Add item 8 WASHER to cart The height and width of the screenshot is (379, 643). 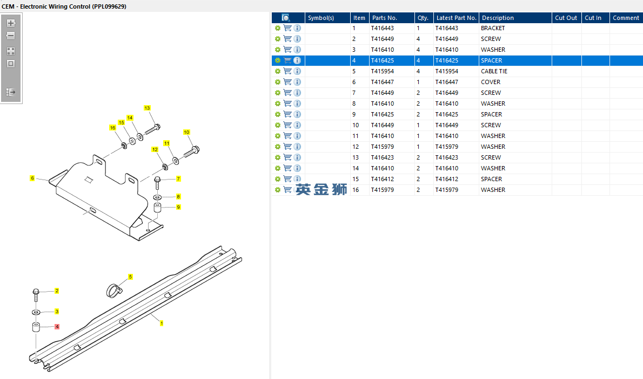coord(287,104)
